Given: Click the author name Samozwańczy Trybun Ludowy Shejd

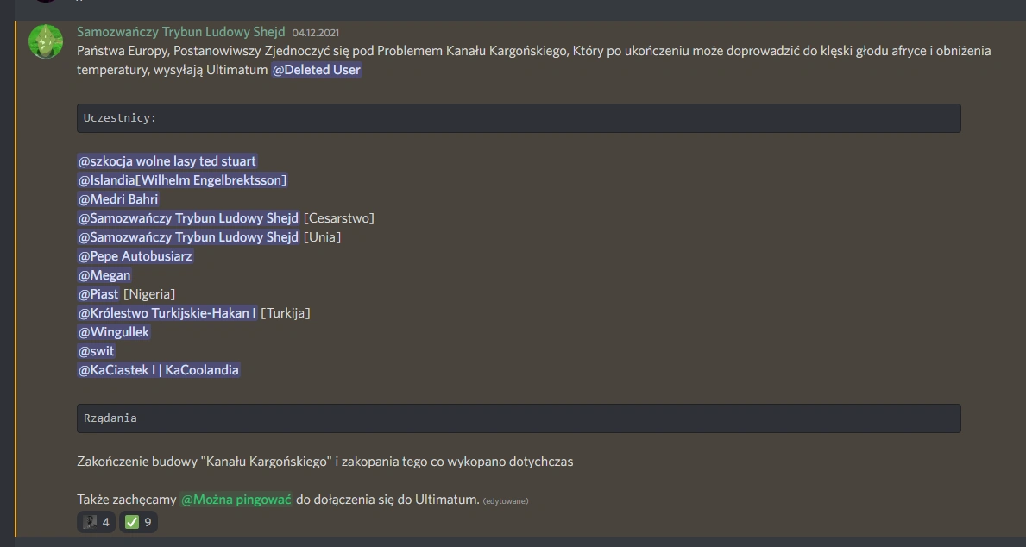Looking at the screenshot, I should (180, 31).
